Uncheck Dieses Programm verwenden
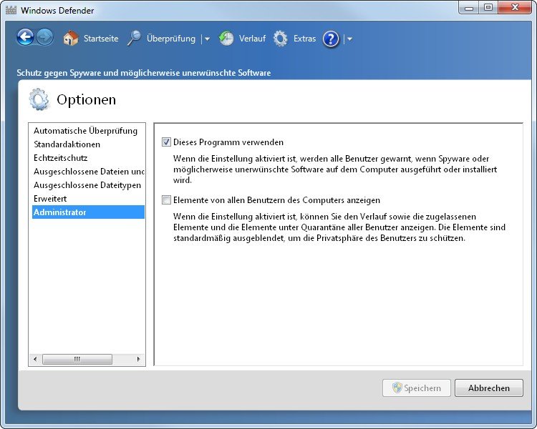Viewport: 537px width, 429px height. click(x=166, y=142)
